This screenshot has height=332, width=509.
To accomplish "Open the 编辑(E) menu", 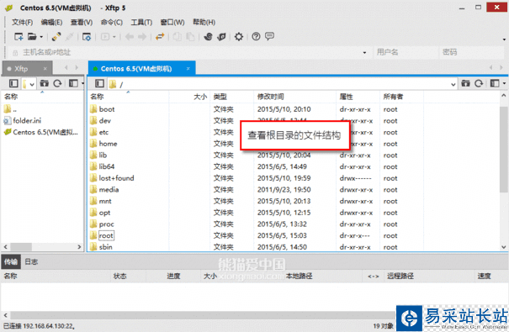I will tap(51, 22).
